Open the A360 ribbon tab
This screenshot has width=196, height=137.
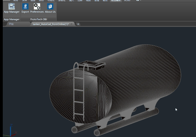[x=127, y=1]
